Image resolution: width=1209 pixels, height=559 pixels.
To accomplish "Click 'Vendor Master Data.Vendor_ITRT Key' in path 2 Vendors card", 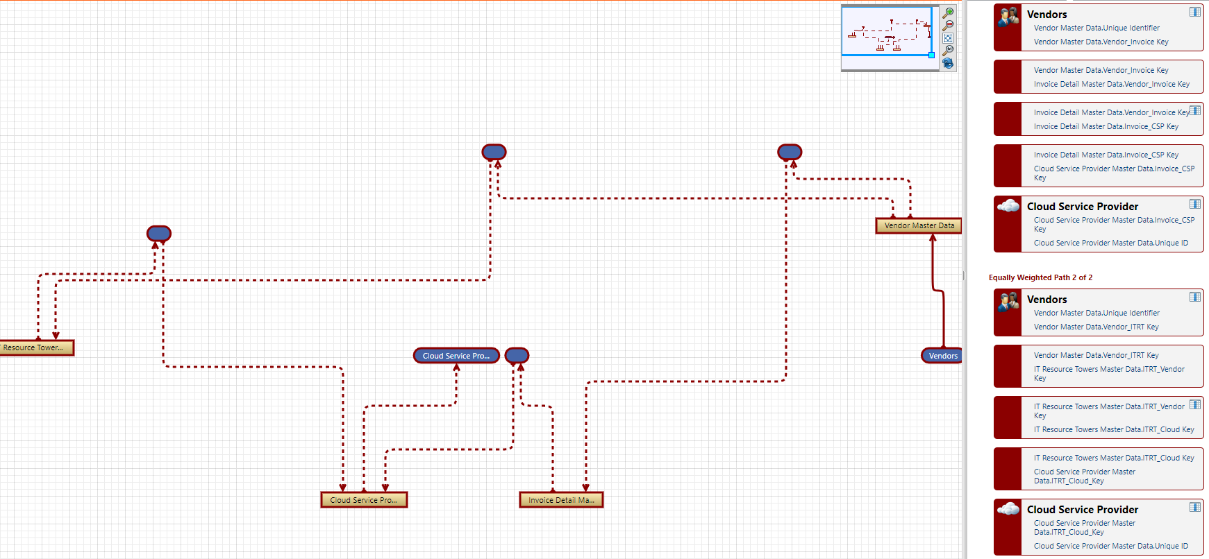I will coord(1096,327).
